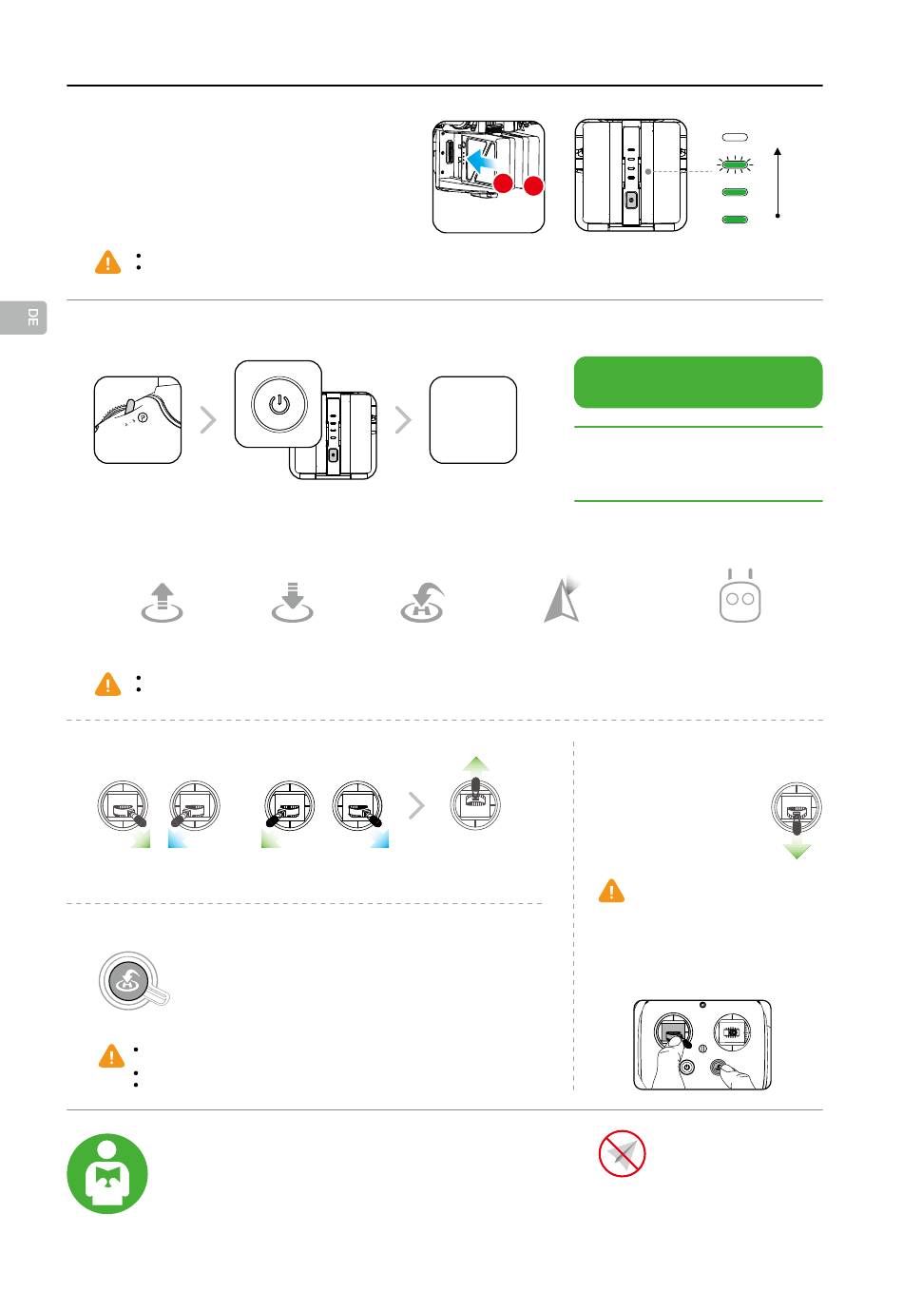The width and height of the screenshot is (903, 1291).
Task: Click the auto takeoff icon with upward arrow
Action: [x=163, y=603]
